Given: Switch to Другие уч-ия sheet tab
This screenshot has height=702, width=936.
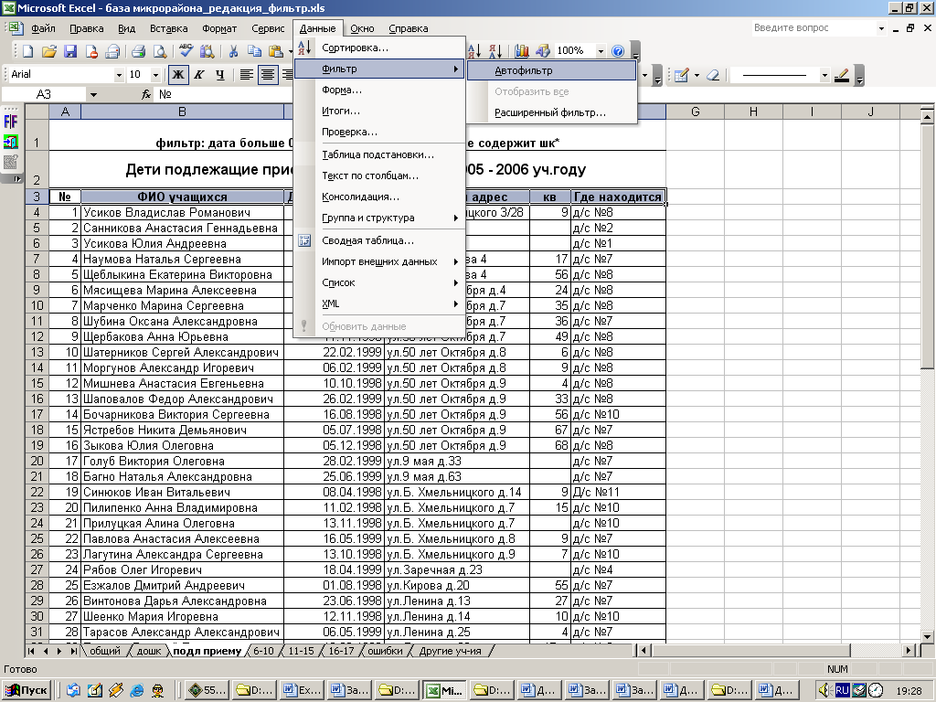Looking at the screenshot, I should point(450,651).
